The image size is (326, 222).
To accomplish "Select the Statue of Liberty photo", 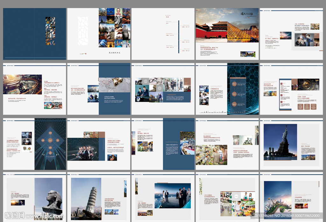I will click(x=280, y=142).
